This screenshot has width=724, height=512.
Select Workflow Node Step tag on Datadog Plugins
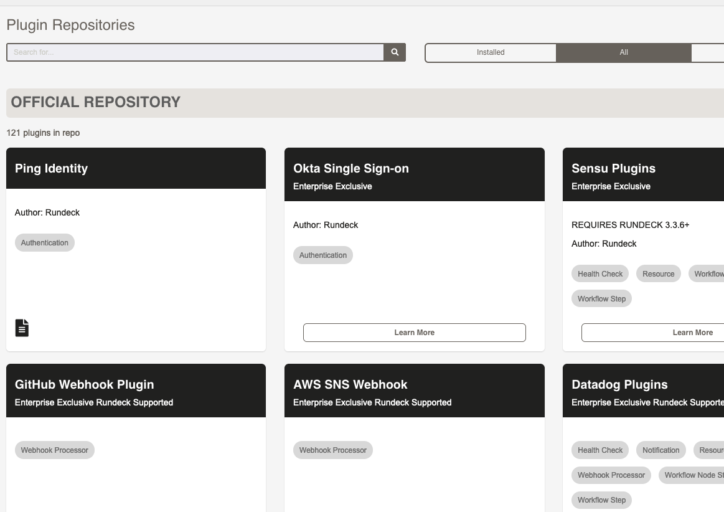(x=691, y=475)
